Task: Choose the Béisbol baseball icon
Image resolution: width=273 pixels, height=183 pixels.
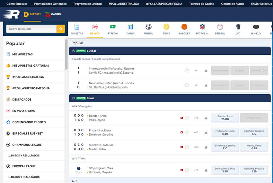Action: coord(220,29)
